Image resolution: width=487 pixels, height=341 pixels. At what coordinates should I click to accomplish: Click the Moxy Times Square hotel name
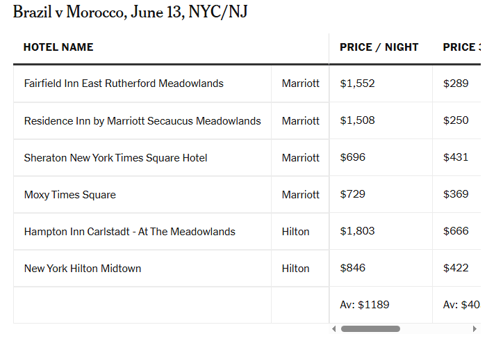(x=69, y=195)
